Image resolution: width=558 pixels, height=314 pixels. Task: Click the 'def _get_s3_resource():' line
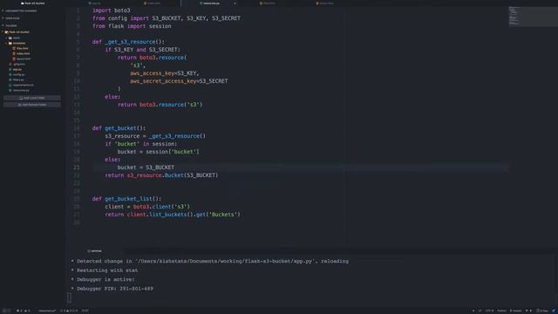coord(128,42)
